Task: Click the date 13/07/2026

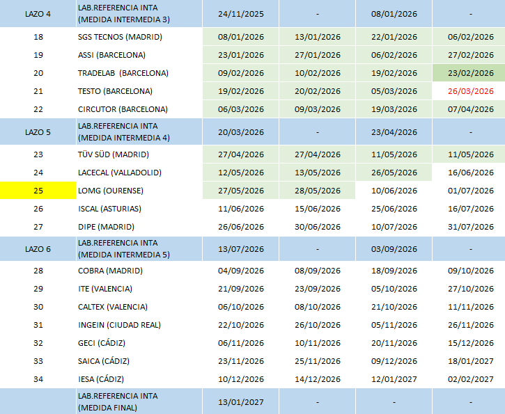Action: click(x=240, y=249)
